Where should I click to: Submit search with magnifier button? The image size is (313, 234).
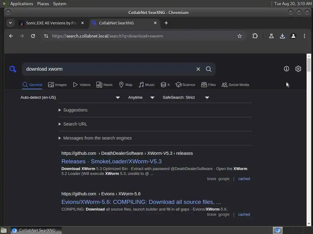(208, 69)
